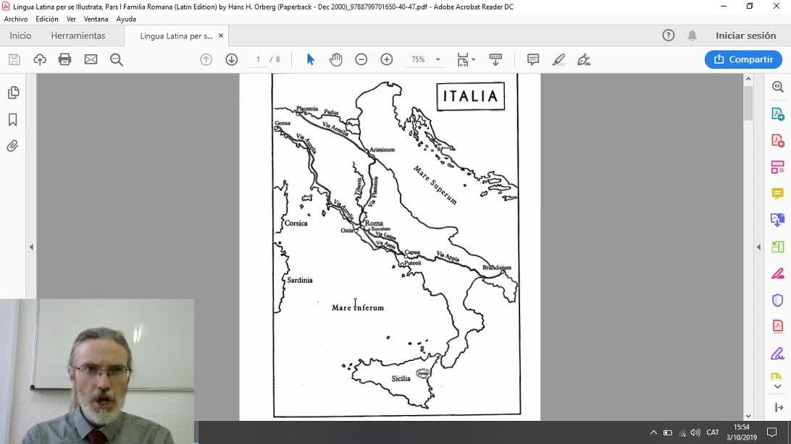
Task: Send file by email envelope icon
Action: (91, 59)
